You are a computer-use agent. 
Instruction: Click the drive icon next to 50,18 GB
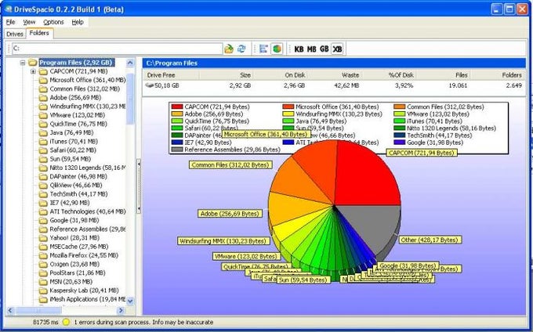click(150, 85)
